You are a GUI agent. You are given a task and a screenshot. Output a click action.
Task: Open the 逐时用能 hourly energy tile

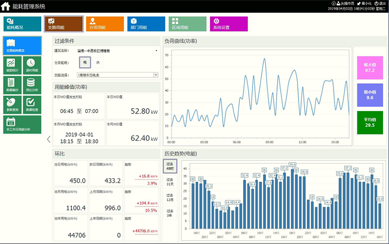pos(31,65)
